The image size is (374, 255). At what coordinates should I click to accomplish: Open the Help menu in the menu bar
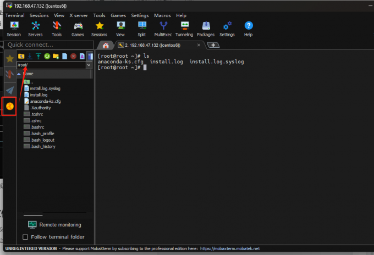click(x=182, y=15)
